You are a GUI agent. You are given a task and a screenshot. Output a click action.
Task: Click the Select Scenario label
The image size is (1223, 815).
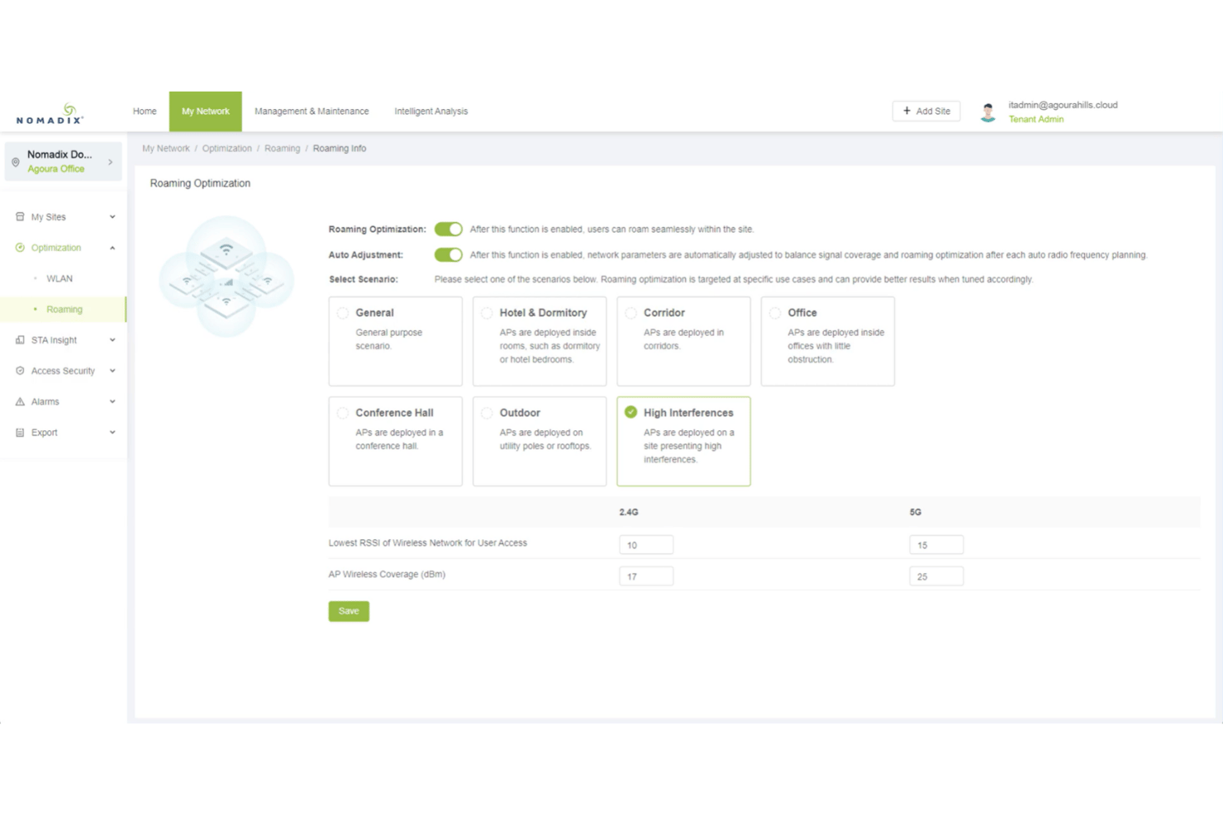pyautogui.click(x=363, y=279)
